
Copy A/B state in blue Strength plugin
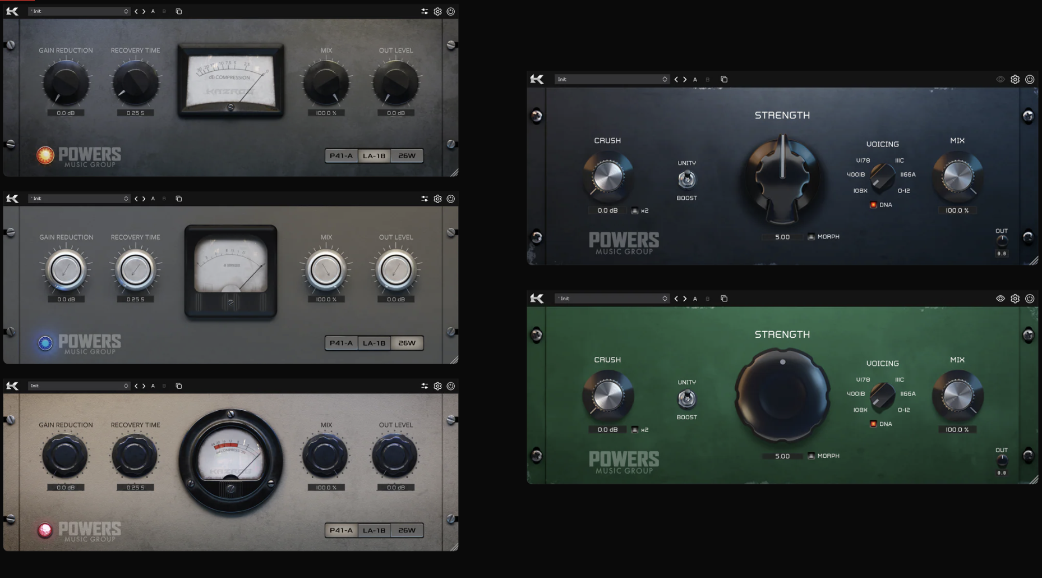click(x=724, y=80)
